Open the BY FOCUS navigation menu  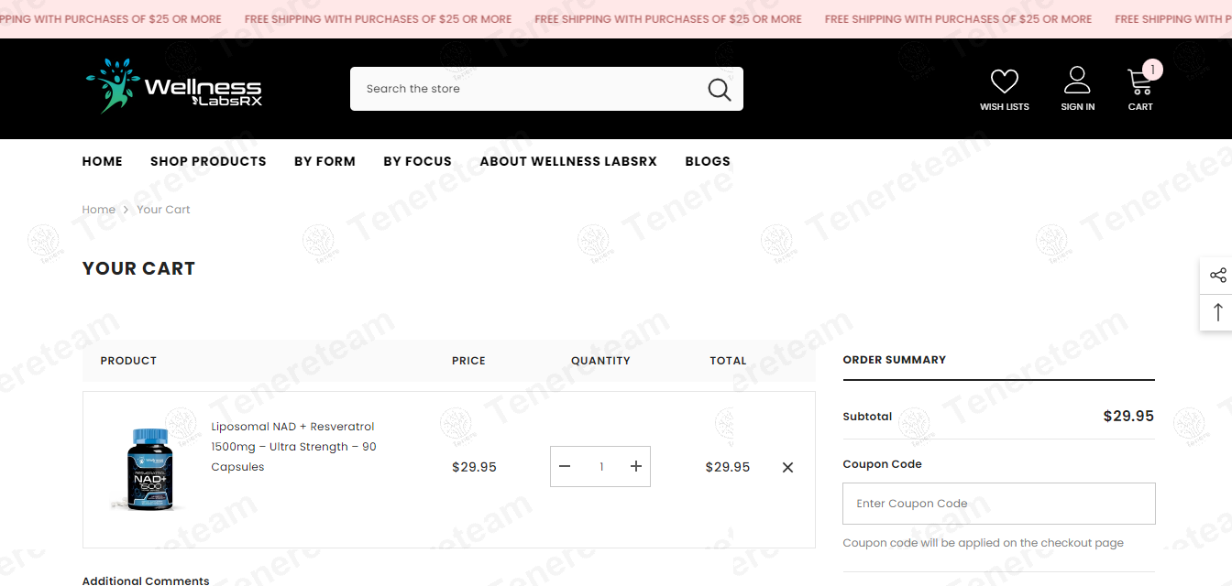[x=417, y=161]
